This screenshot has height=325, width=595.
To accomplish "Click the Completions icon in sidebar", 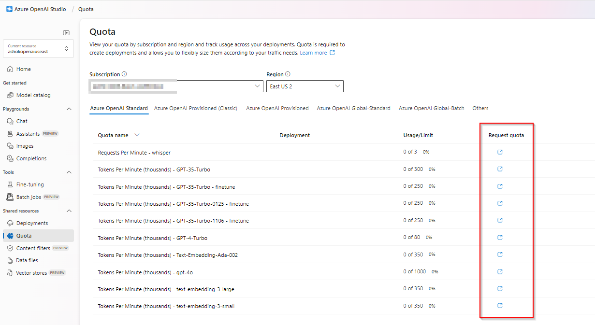I will [10, 158].
